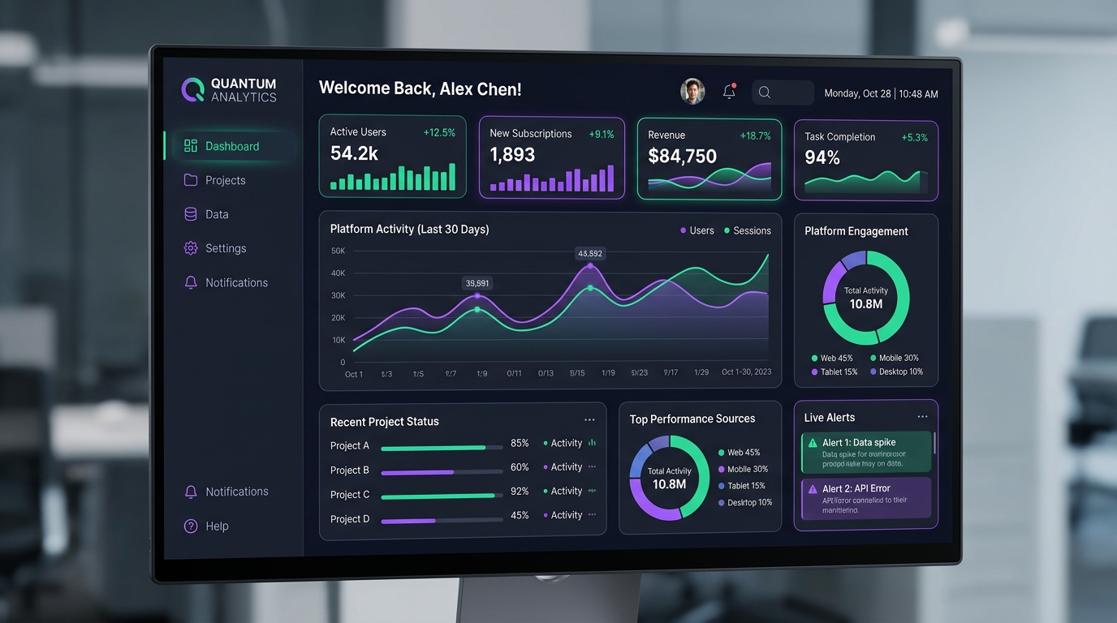
Task: Click the Platform Activity (Last 30 Days) title
Action: click(410, 230)
